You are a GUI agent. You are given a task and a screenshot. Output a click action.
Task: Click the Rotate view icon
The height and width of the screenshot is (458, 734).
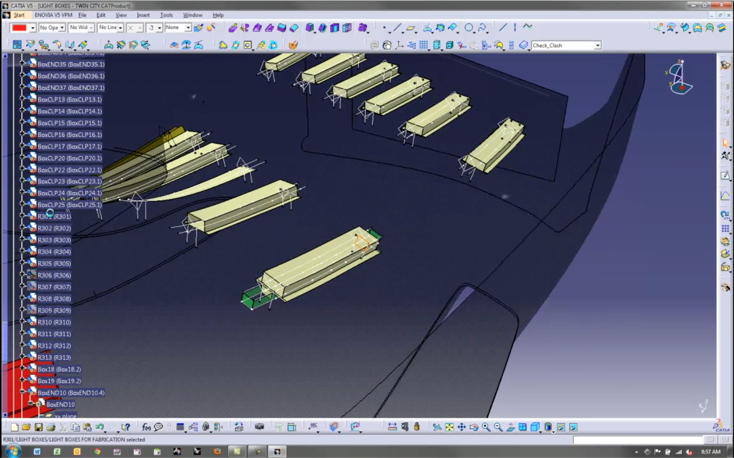[x=474, y=427]
